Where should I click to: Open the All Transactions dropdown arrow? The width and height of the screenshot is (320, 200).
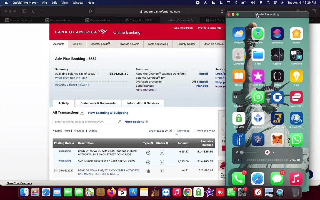[82, 113]
